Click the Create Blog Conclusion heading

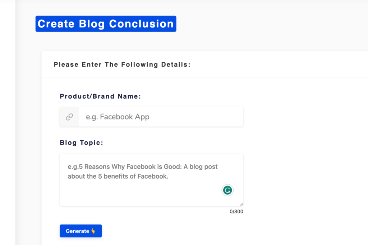click(106, 24)
